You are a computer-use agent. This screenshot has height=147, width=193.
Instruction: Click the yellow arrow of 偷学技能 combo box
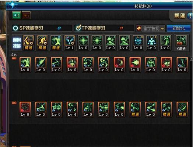[x=162, y=29]
